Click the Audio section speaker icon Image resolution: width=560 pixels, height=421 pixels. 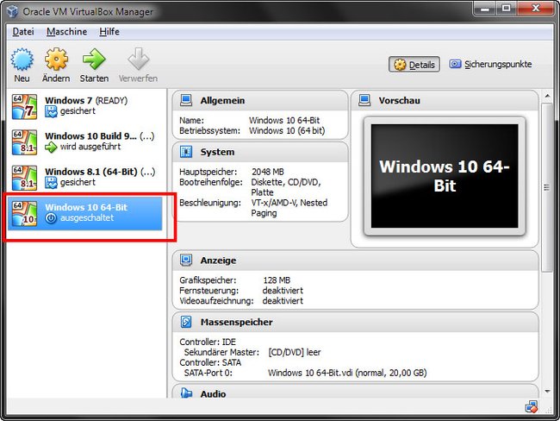point(186,393)
